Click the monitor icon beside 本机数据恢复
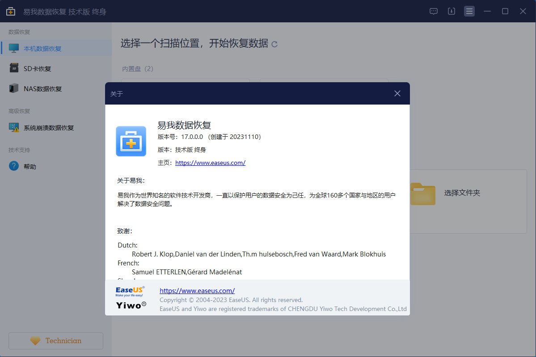 [14, 48]
